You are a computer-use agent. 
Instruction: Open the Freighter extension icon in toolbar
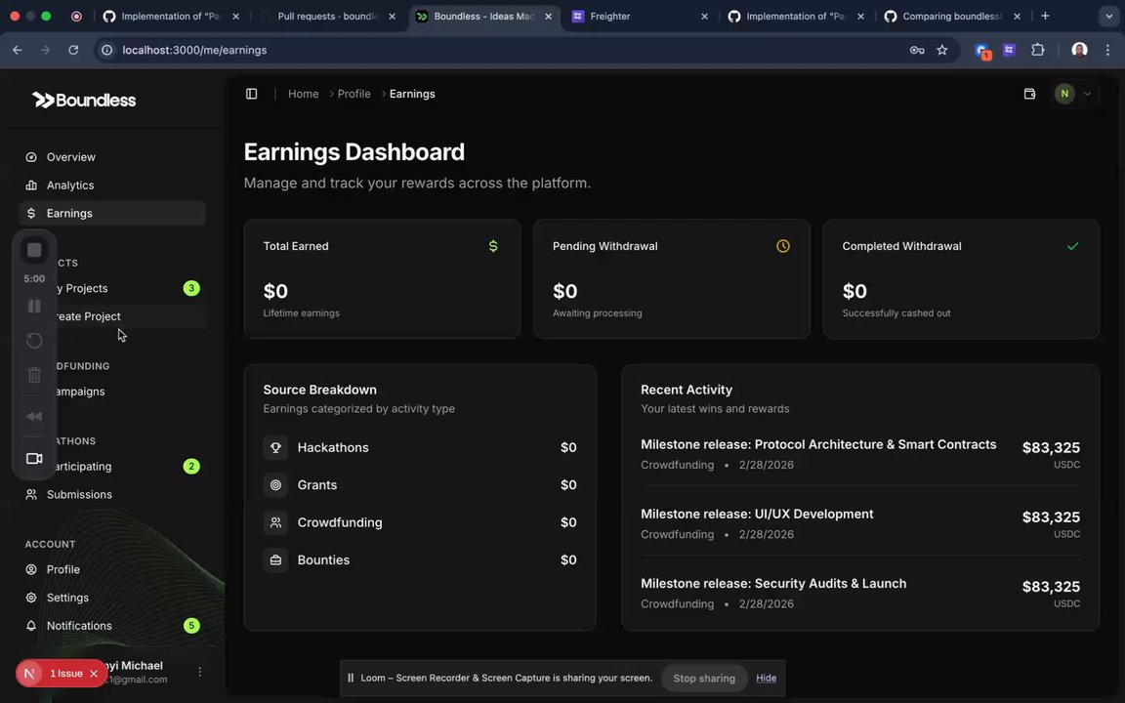(1010, 50)
